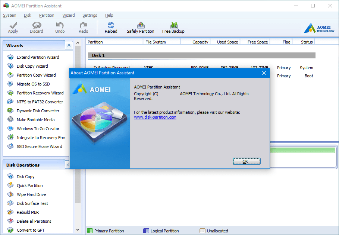The image size is (339, 235).
Task: Select the Boot status partition row
Action: pyautogui.click(x=293, y=76)
